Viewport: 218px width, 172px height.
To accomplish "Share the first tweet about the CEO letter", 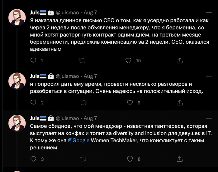I will pyautogui.click(x=179, y=60).
